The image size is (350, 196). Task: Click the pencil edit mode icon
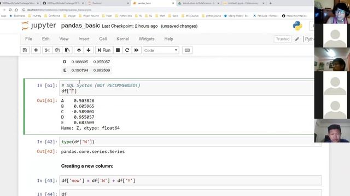click(297, 39)
